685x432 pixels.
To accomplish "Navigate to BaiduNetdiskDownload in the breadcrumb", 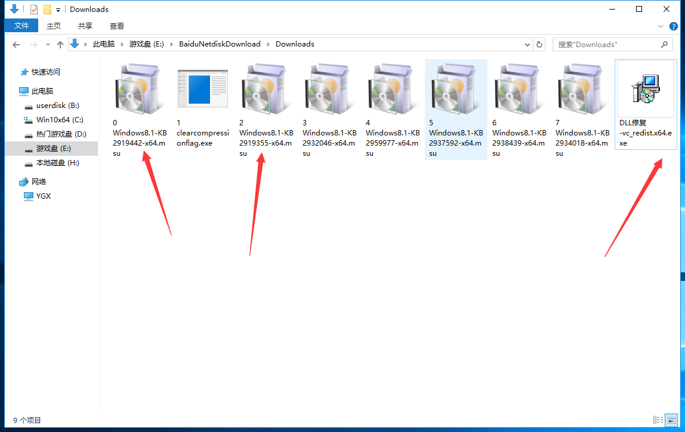I will 220,44.
